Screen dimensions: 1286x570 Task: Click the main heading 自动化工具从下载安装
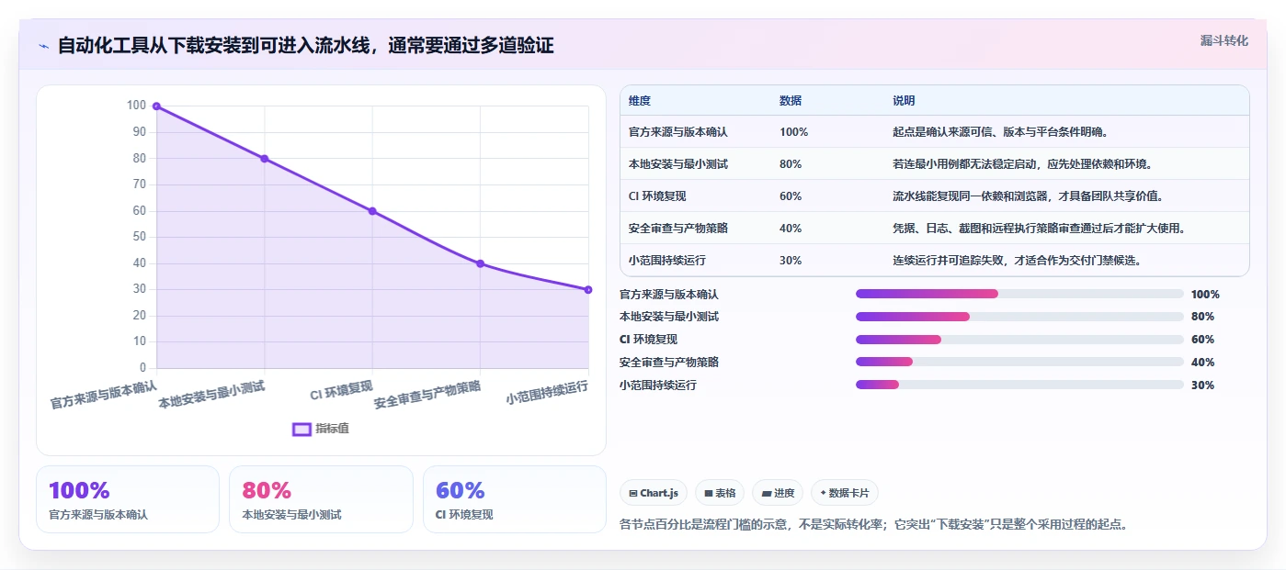(306, 46)
